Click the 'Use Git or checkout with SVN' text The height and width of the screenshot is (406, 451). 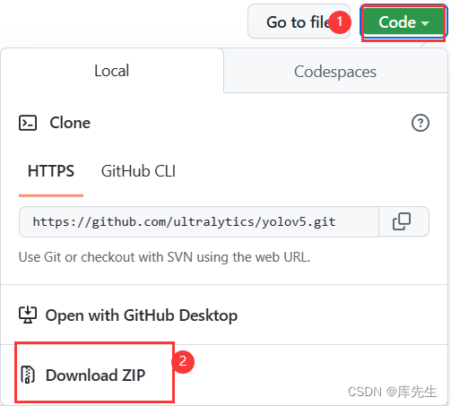164,257
